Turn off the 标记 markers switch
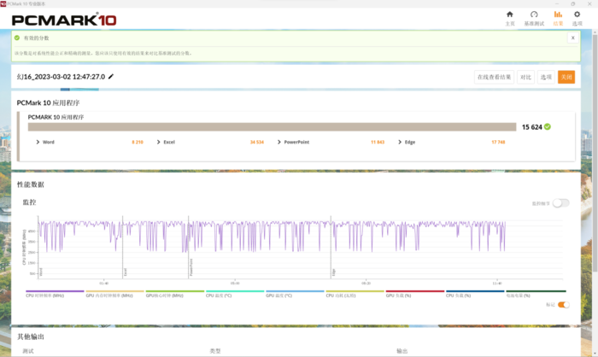This screenshot has height=357, width=598. coord(564,304)
